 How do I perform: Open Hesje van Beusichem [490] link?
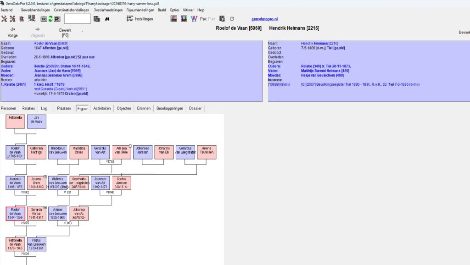322,76
